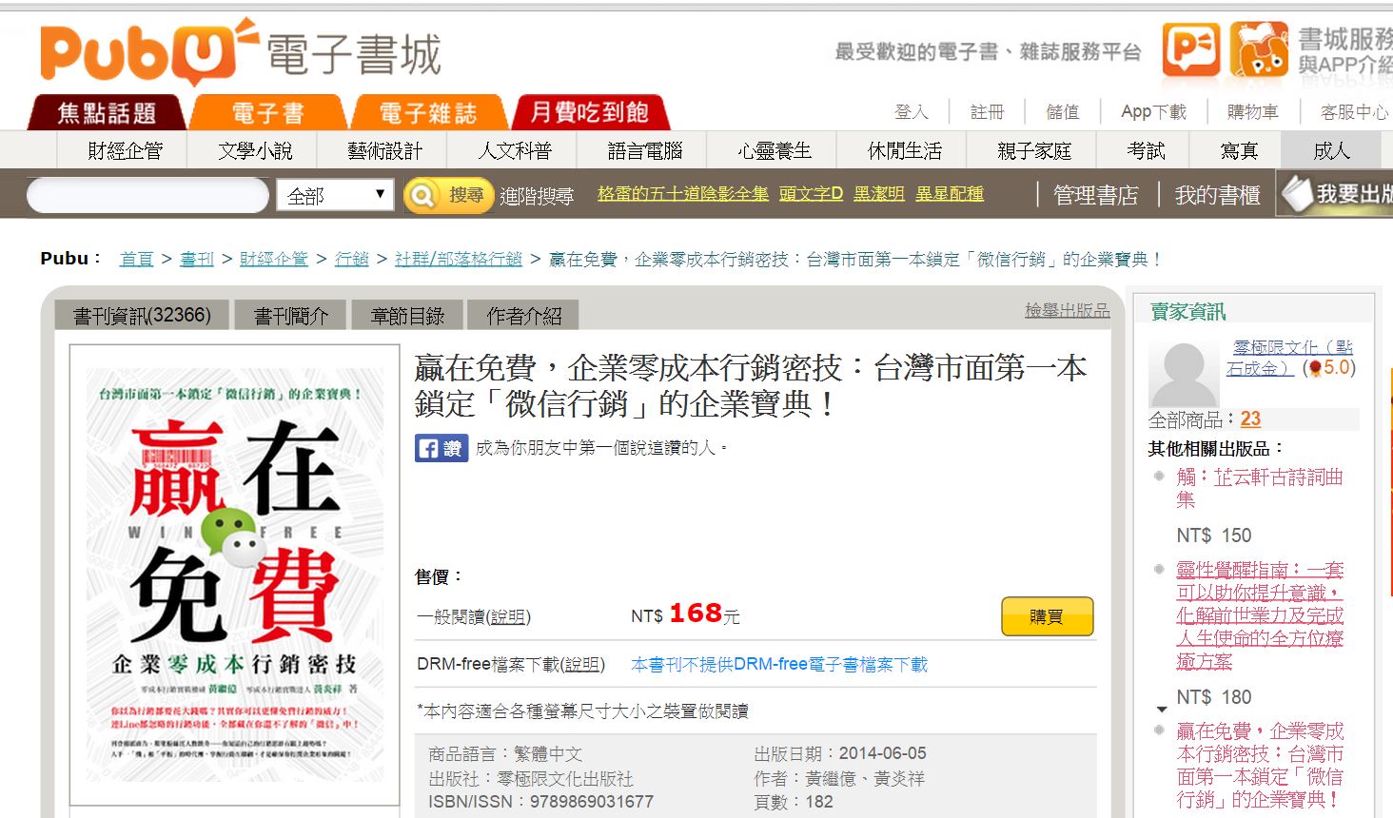The height and width of the screenshot is (818, 1393).
Task: Open the 檢舉出版品 link
Action: click(1067, 310)
